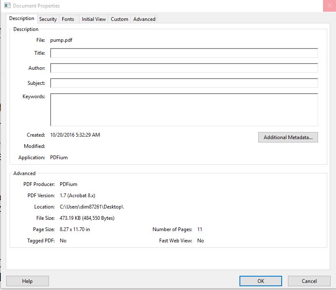Cancel the Document Properties dialog

coord(309,281)
